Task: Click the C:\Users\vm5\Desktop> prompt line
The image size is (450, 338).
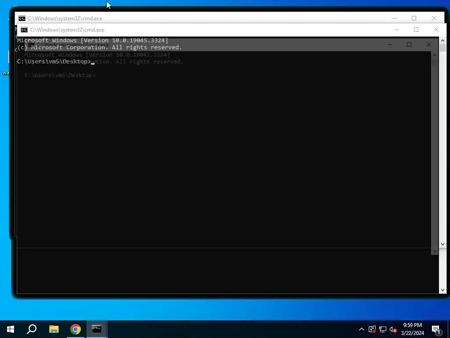Action: (54, 62)
